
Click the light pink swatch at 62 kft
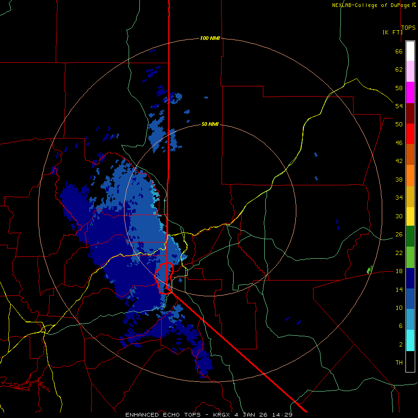(x=410, y=71)
